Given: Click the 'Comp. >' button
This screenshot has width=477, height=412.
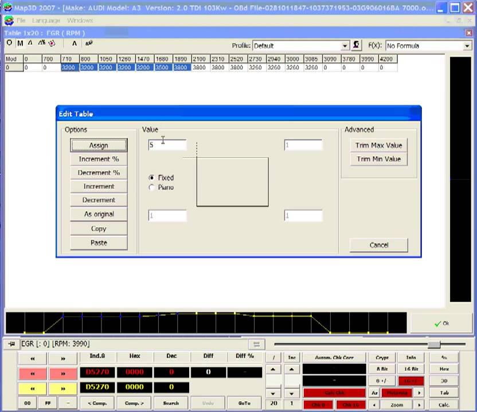Looking at the screenshot, I should [134, 403].
